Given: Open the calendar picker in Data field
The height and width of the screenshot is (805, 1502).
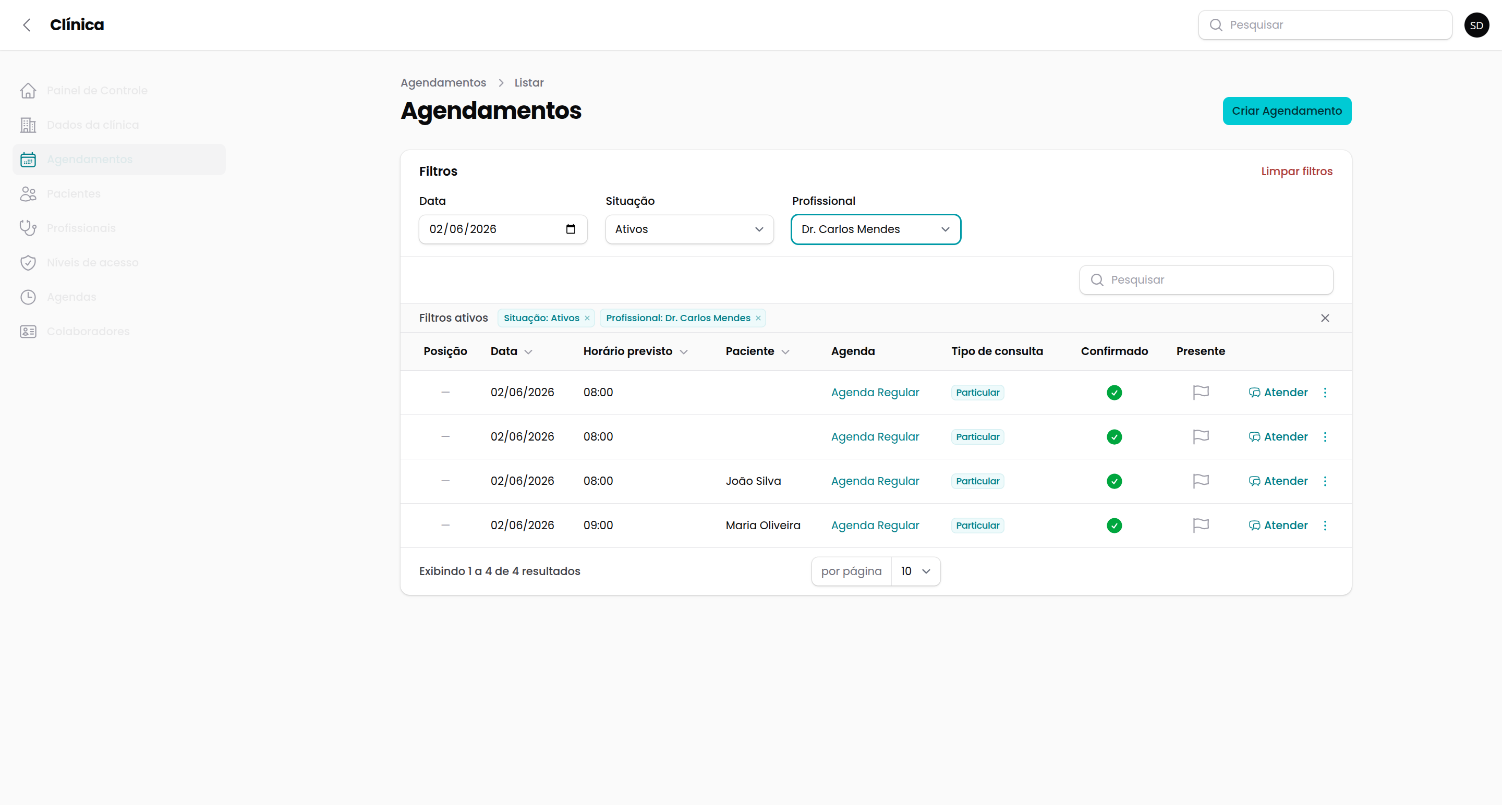Looking at the screenshot, I should [x=570, y=229].
